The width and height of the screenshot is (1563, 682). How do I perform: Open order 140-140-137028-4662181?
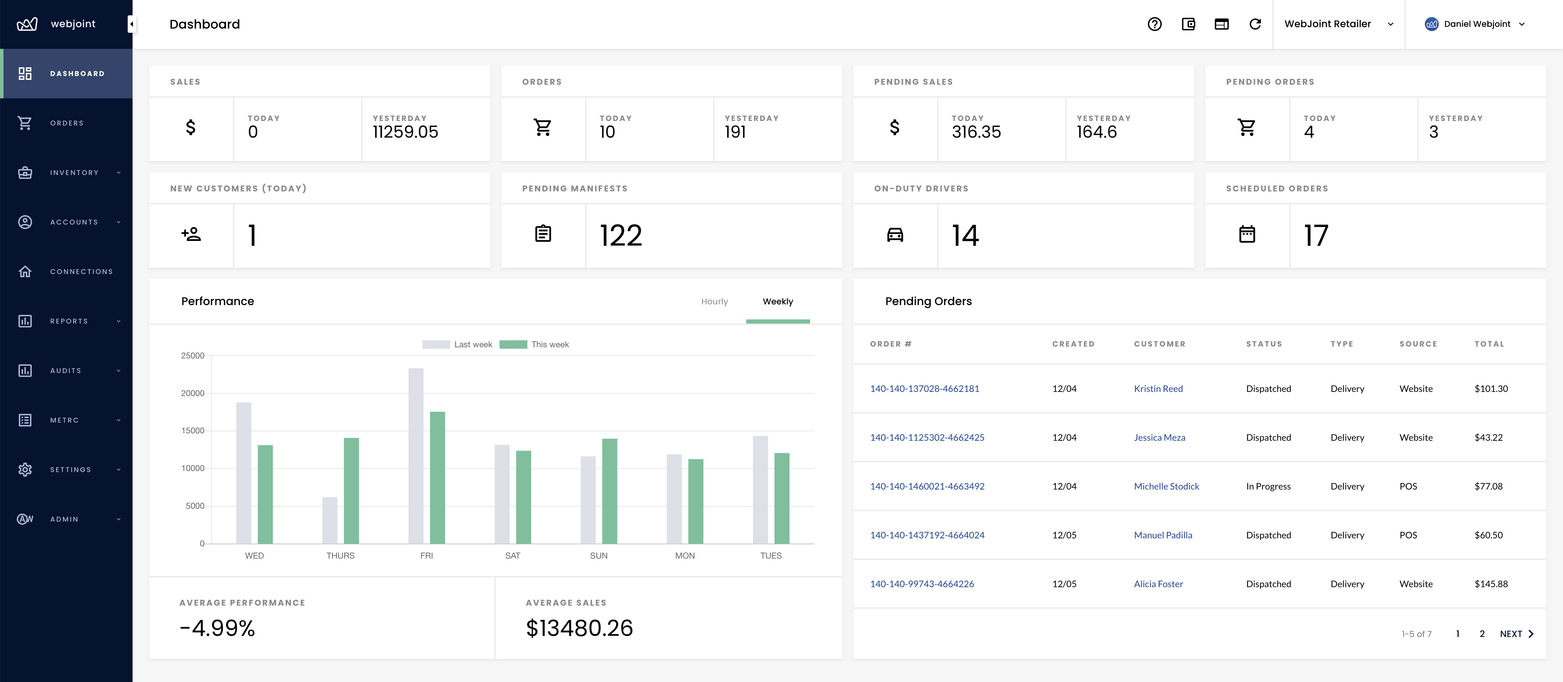[925, 388]
